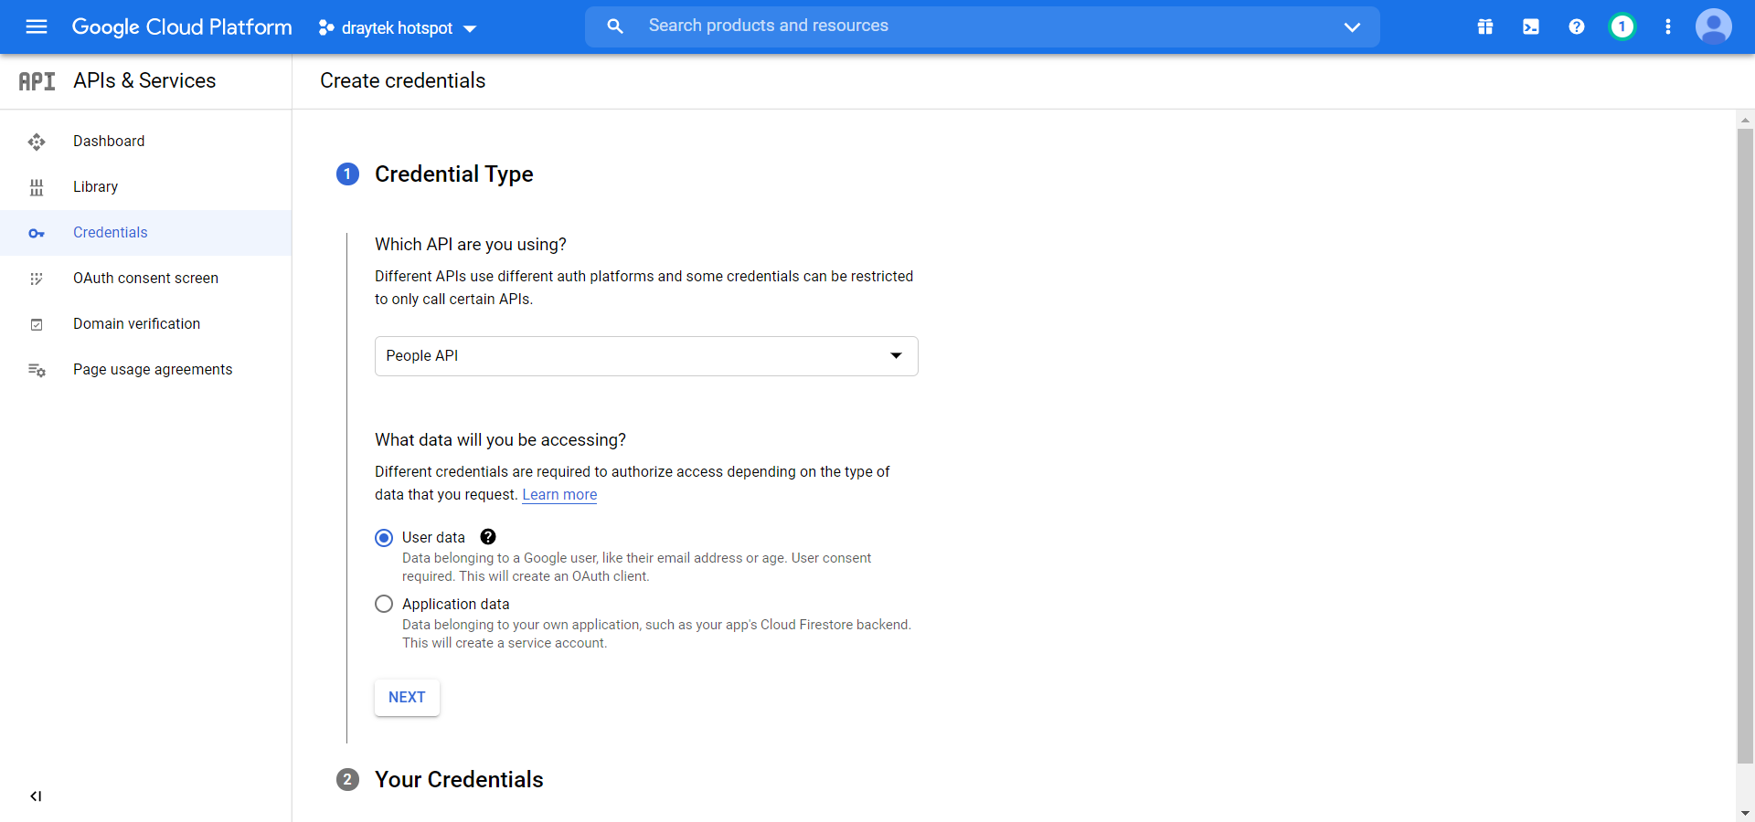1755x822 pixels.
Task: Click the scrollbar down arrow
Action: [1745, 813]
